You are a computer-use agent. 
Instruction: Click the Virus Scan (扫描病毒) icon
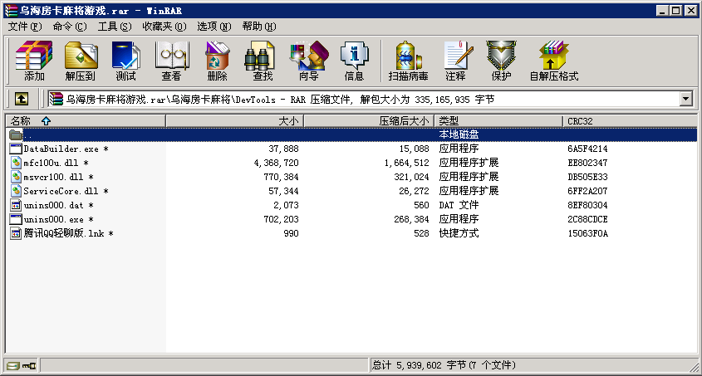pos(408,61)
